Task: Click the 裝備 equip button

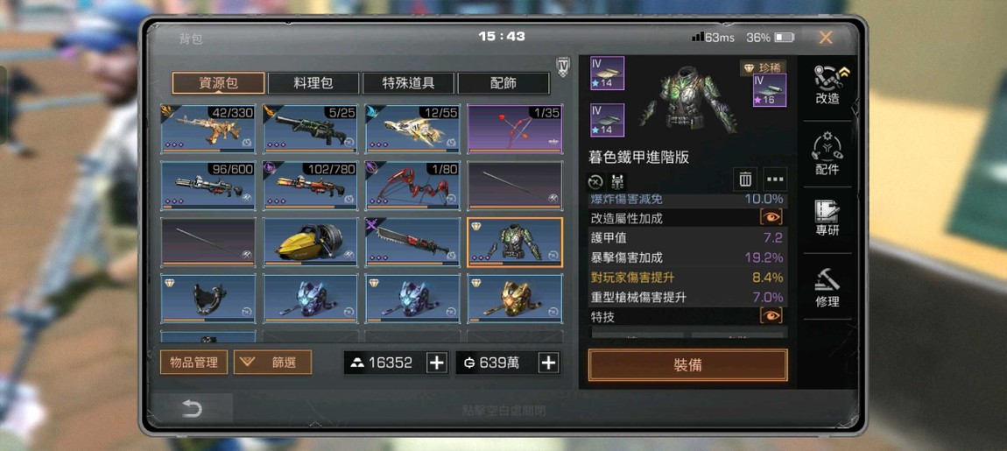Action: coord(687,365)
